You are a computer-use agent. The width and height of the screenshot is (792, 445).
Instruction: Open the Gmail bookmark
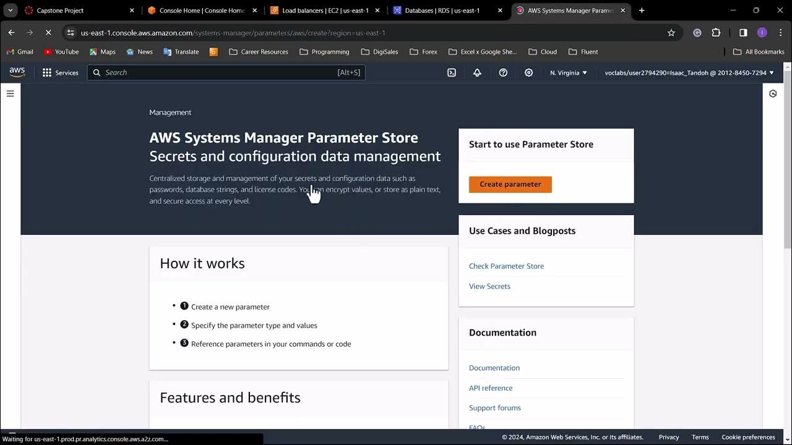coord(20,52)
